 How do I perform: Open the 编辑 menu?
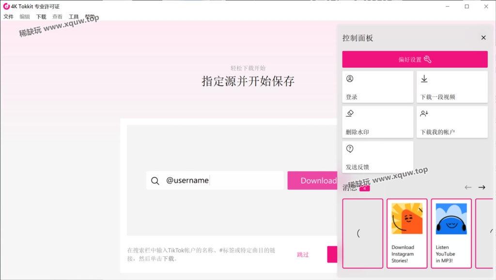pos(25,17)
